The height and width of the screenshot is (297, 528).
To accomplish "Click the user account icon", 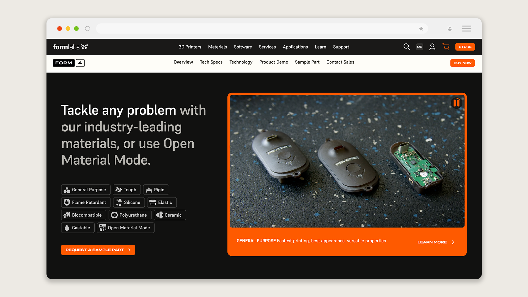I will (432, 47).
